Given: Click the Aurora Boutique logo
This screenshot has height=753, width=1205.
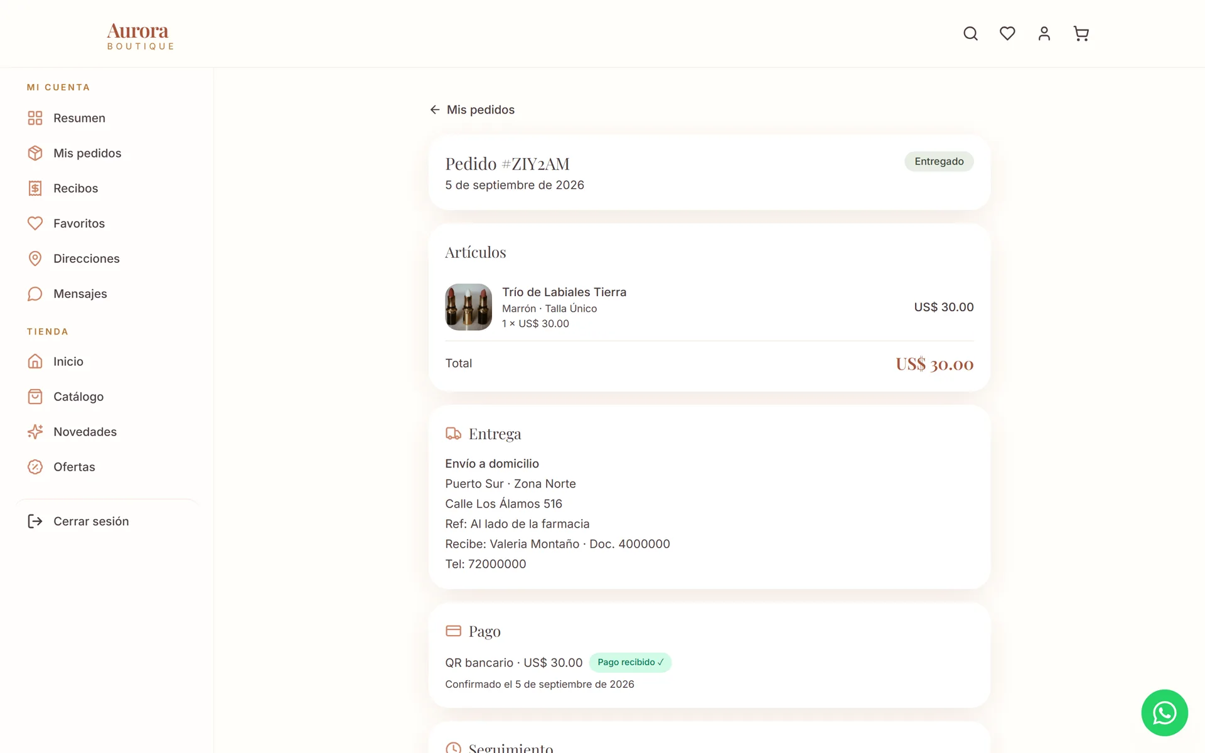Looking at the screenshot, I should [140, 36].
